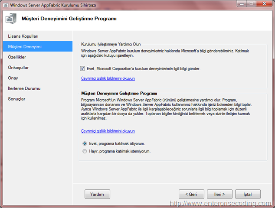Click the 'Kurulumu İyileştirmeye Yardımcı Olun' group title
The height and width of the screenshot is (208, 275).
(x=111, y=44)
